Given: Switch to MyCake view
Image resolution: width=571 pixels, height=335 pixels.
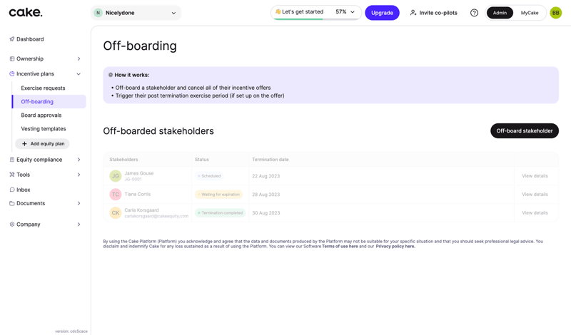Looking at the screenshot, I should point(530,13).
